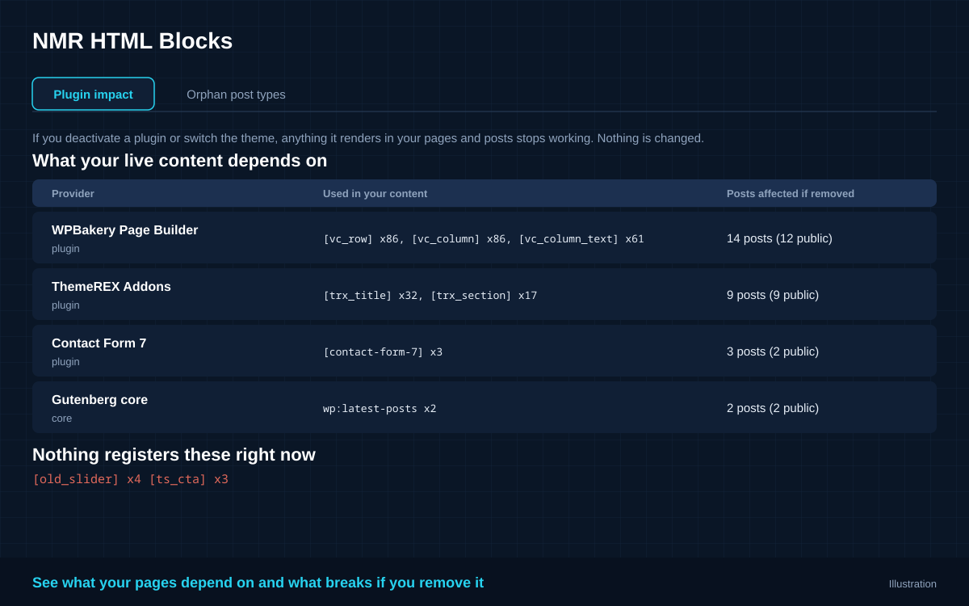This screenshot has height=606, width=969.
Task: Click 'What your live content depends on' heading
Action: 180,161
